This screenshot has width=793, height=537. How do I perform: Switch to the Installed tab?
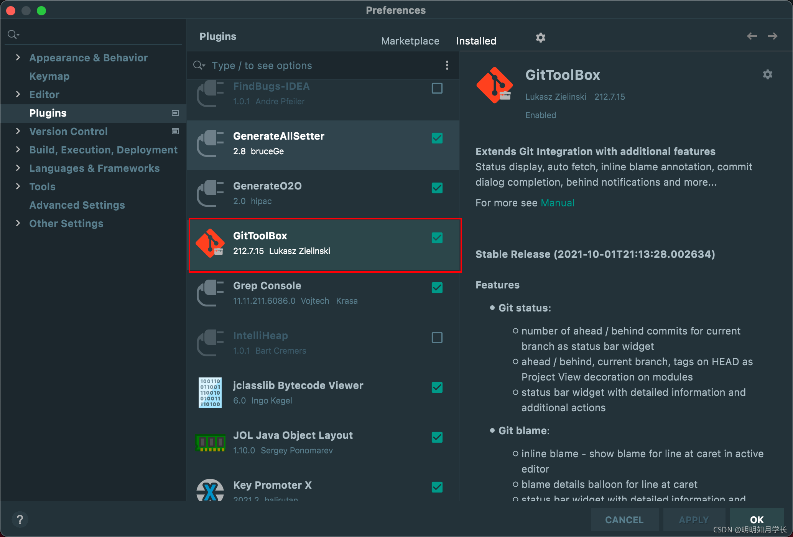click(476, 41)
